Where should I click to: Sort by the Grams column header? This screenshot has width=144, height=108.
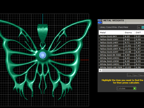(x=129, y=32)
